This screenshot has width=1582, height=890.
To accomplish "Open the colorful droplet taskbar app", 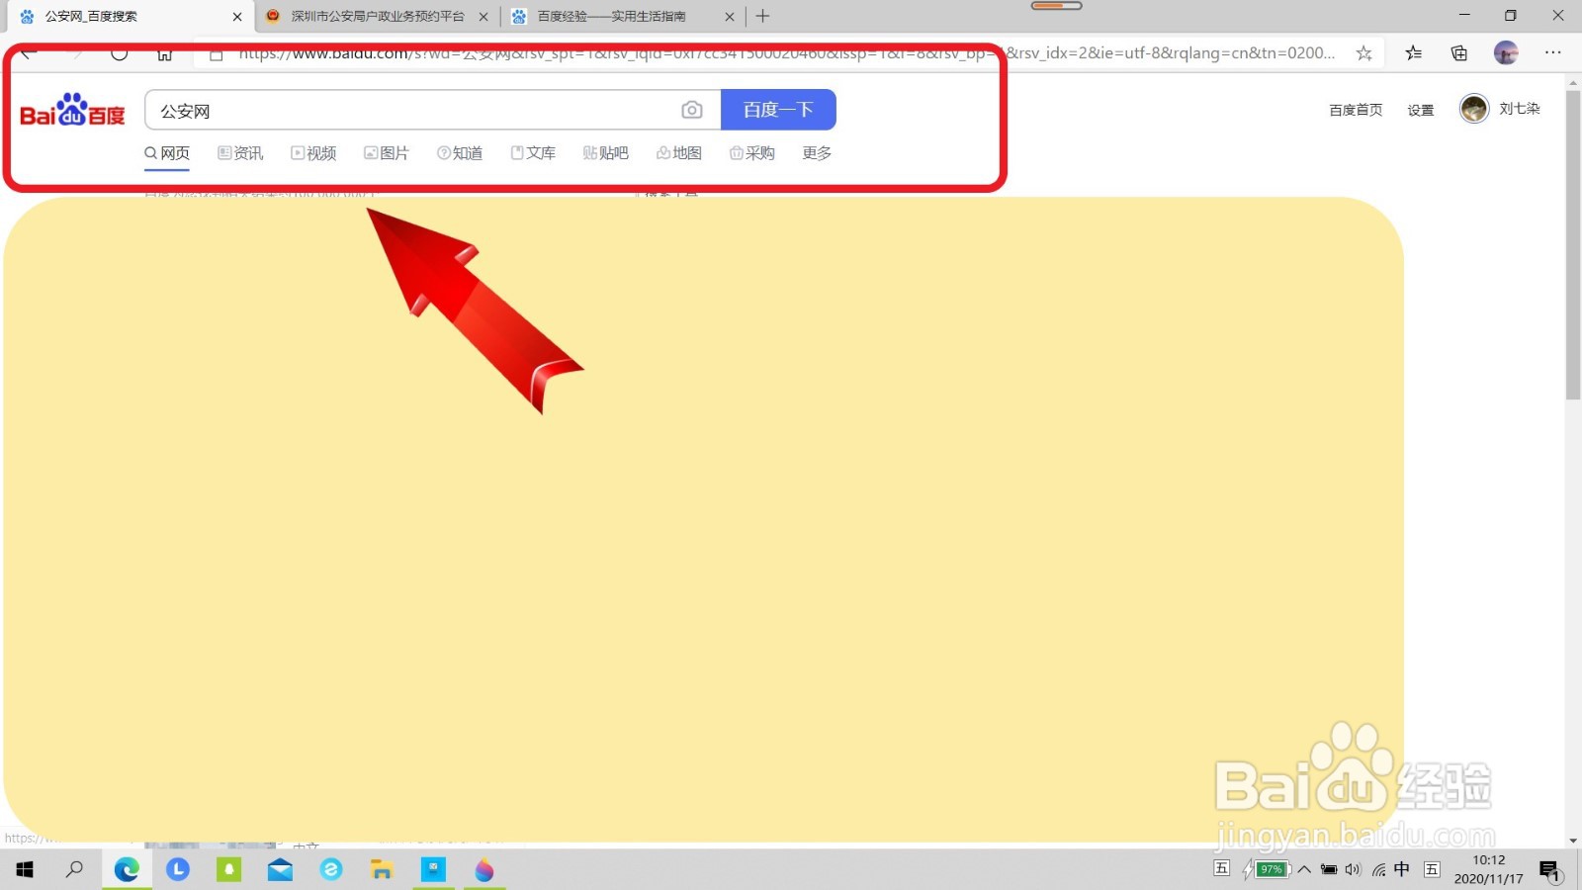I will coord(484,870).
